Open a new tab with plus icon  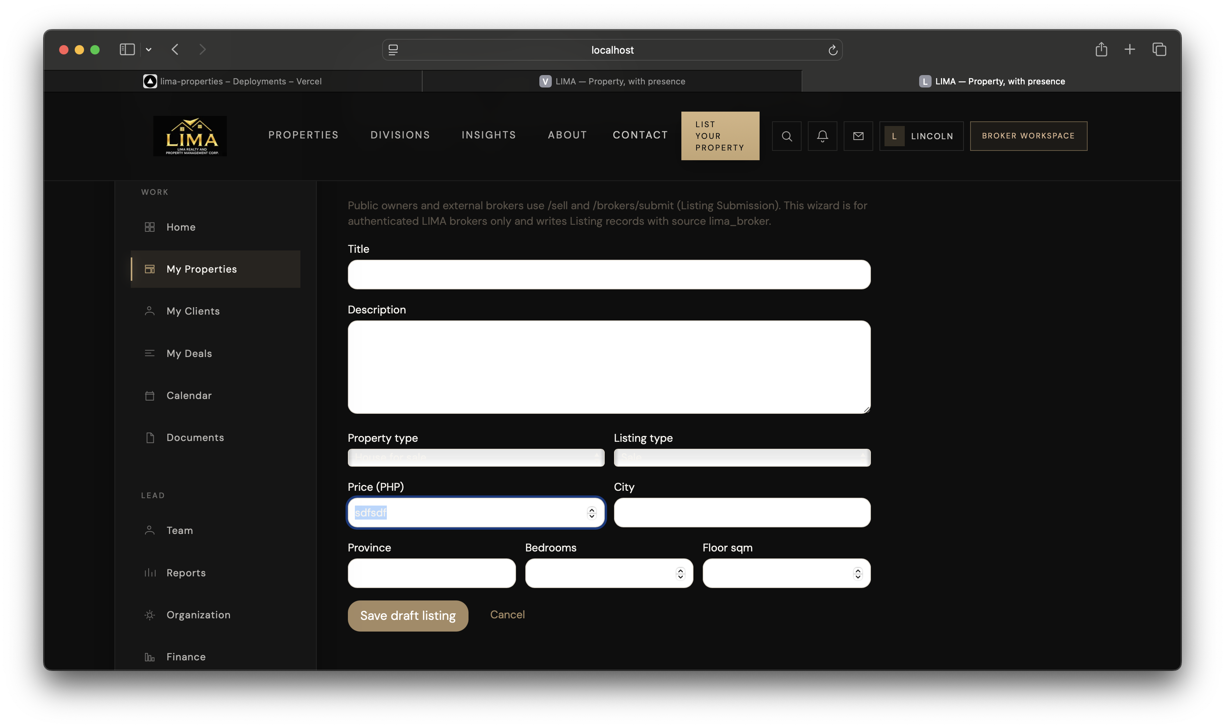1129,49
